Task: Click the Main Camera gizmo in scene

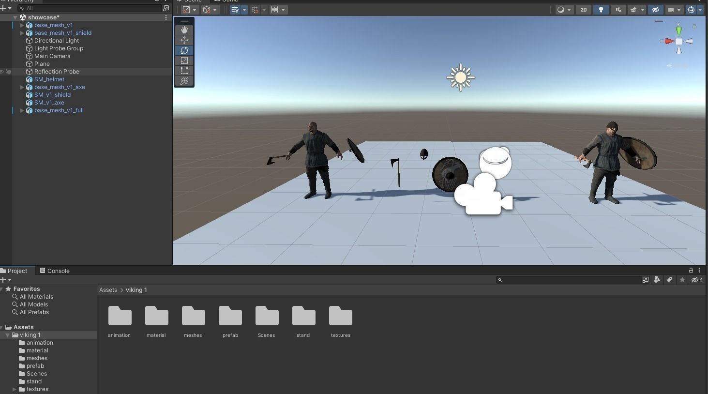Action: [483, 195]
